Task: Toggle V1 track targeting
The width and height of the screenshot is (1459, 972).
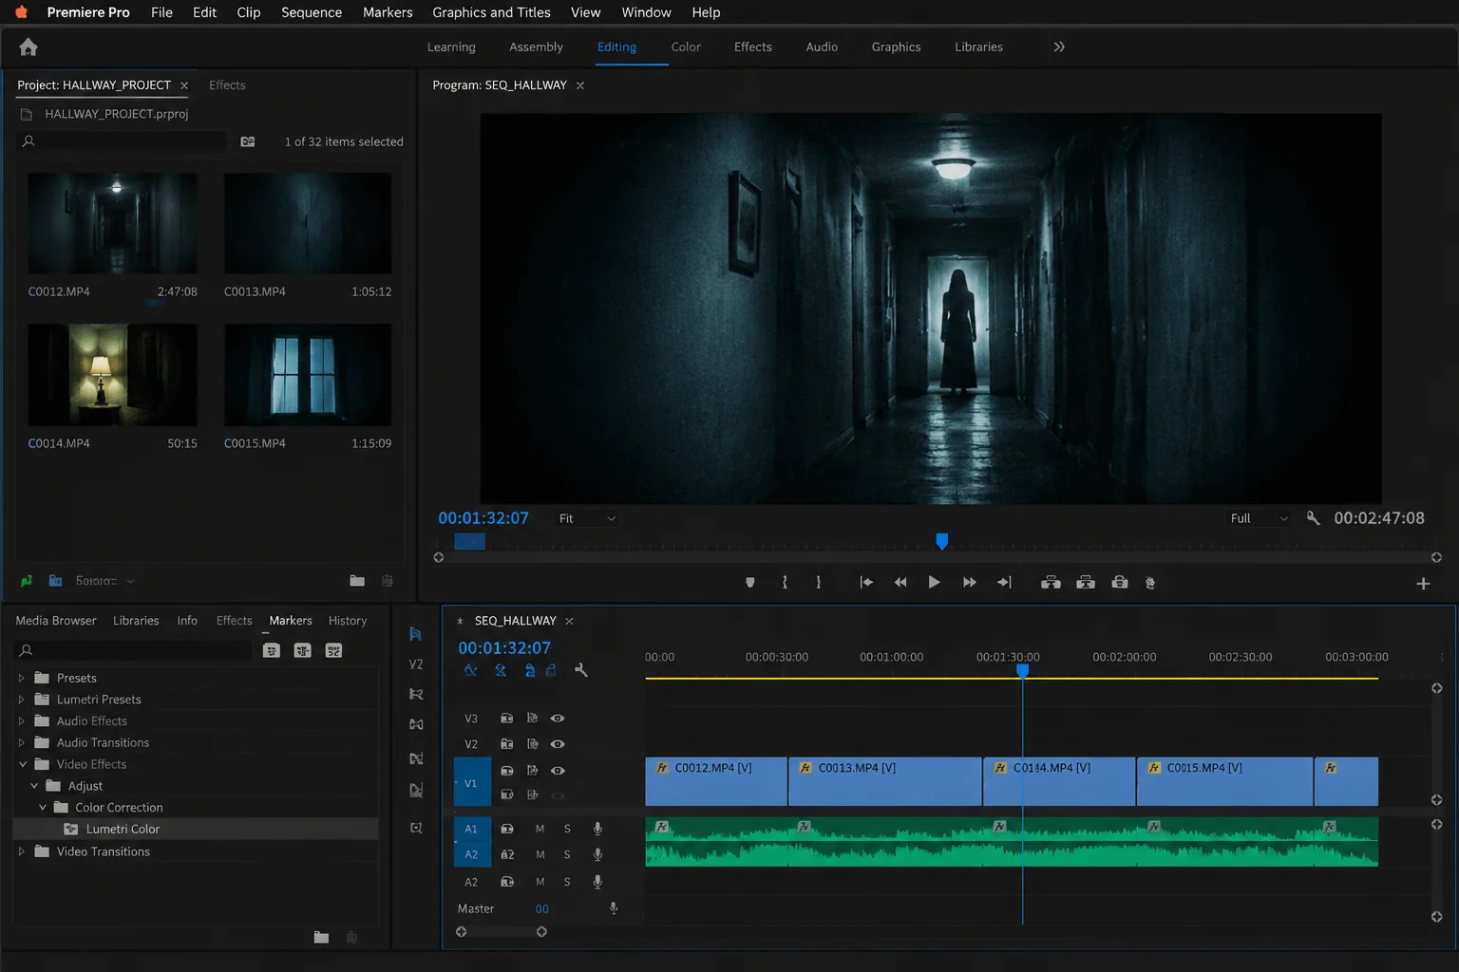Action: click(x=471, y=783)
